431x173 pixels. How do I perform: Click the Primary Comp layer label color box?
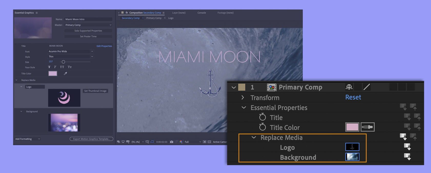pyautogui.click(x=242, y=87)
